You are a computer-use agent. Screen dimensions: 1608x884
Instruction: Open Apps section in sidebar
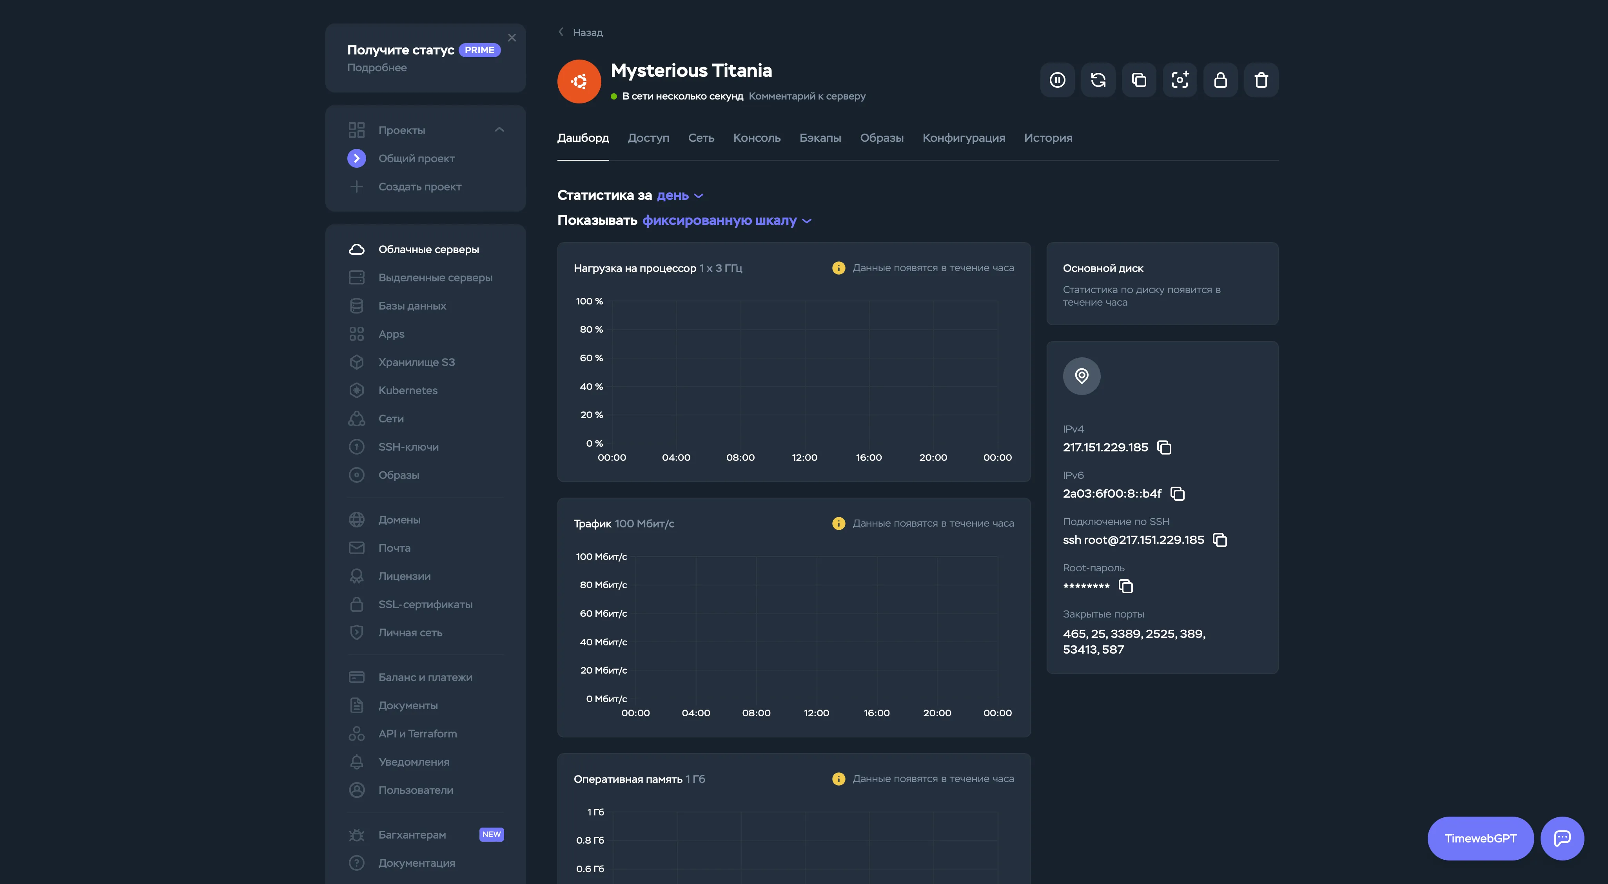[x=426, y=334]
